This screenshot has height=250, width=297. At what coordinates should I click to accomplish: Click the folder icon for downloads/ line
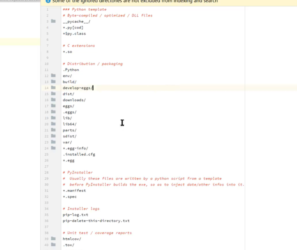point(54,100)
